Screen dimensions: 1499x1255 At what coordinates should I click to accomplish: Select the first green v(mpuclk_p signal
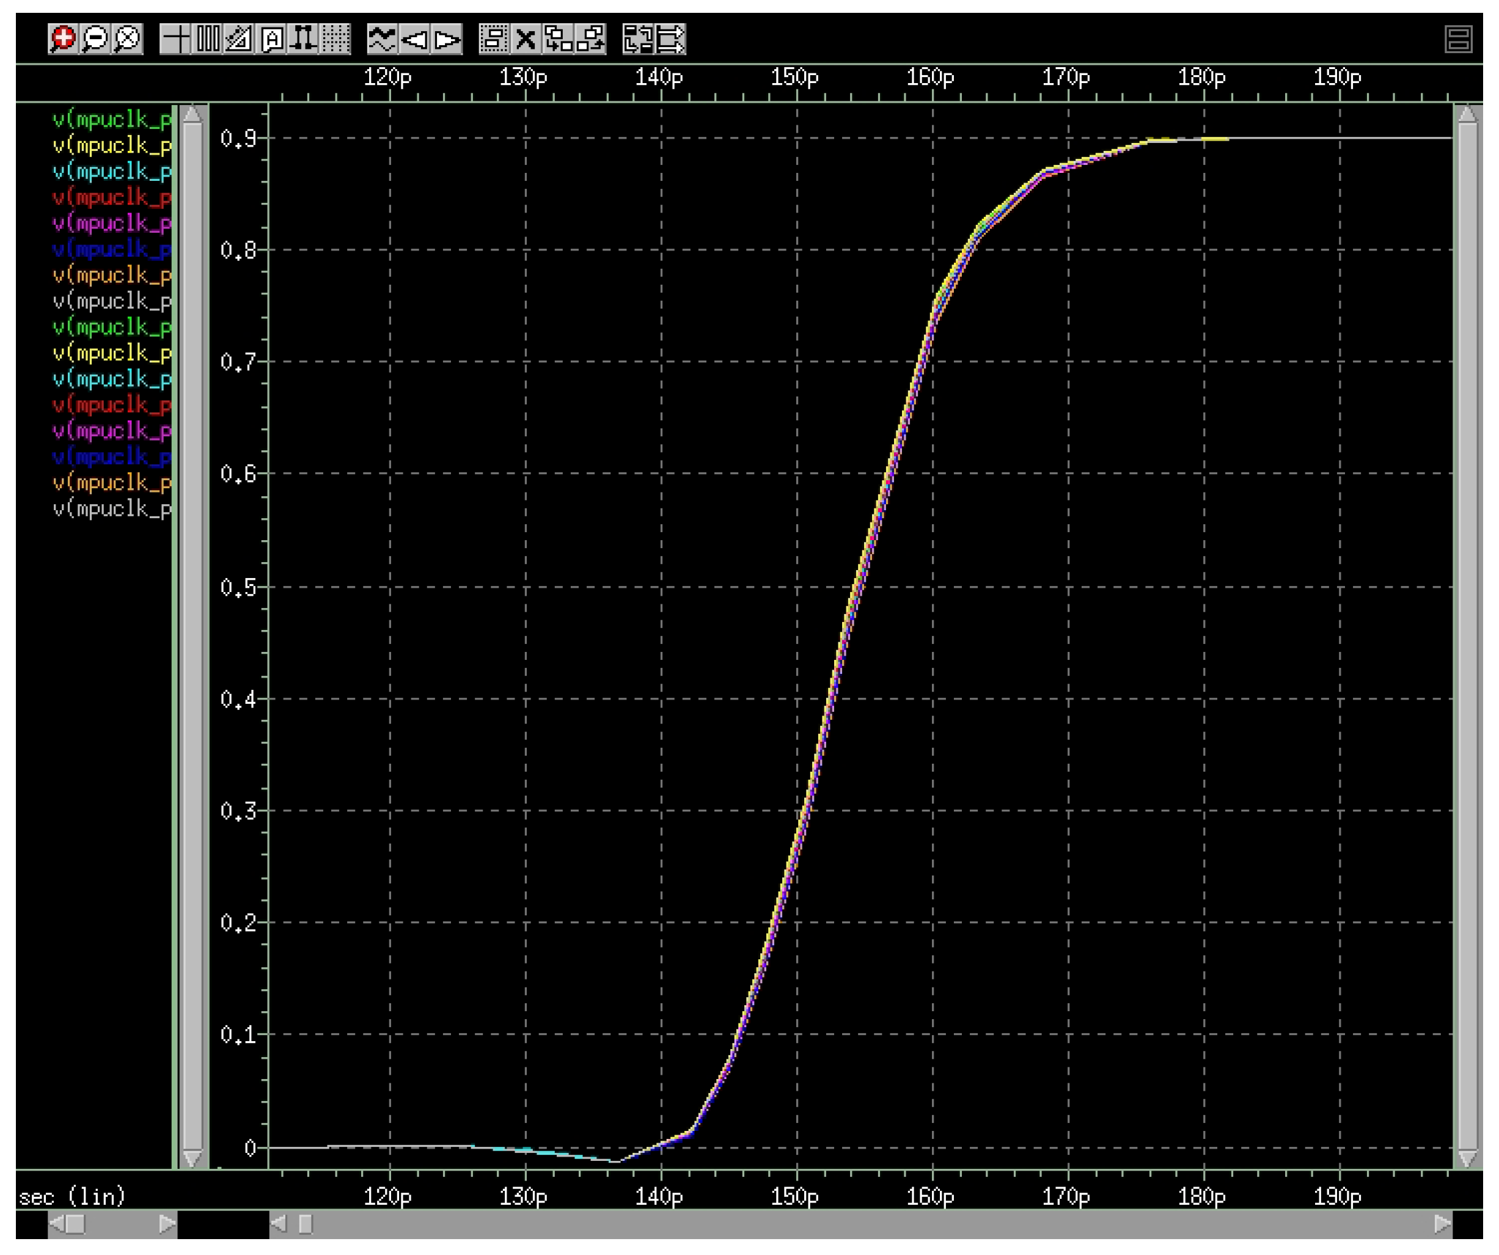[x=112, y=119]
